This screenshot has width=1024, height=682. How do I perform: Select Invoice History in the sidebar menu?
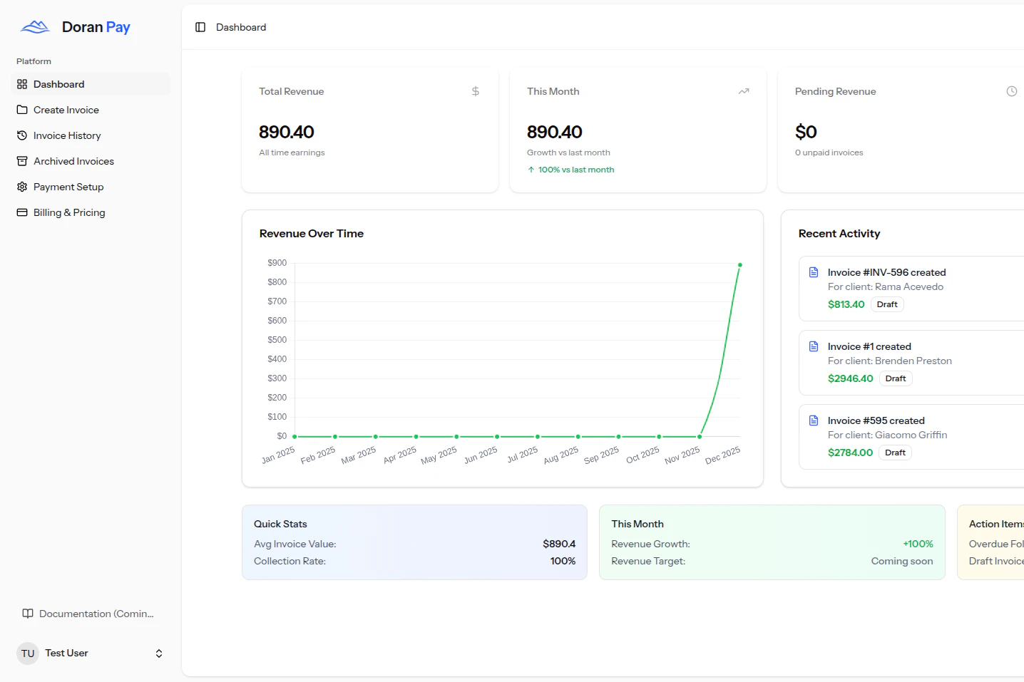point(67,135)
